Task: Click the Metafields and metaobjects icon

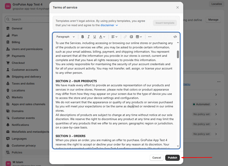Action: [x=8, y=132]
